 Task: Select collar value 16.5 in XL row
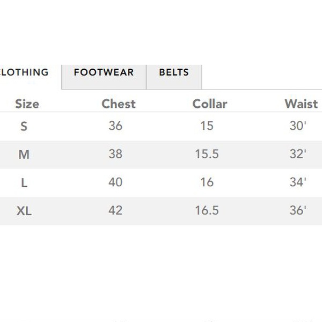point(207,210)
